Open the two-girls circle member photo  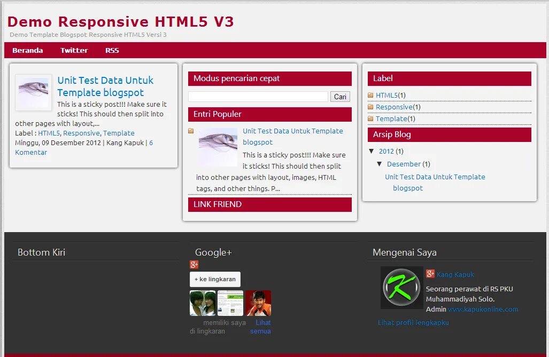[203, 303]
